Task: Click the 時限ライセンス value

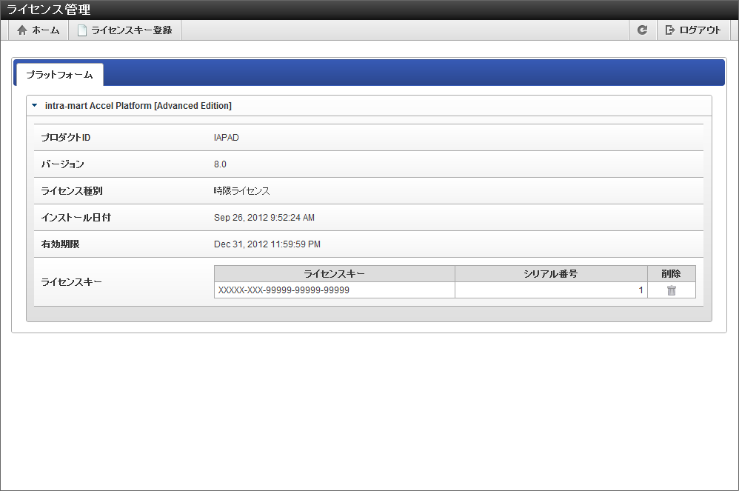Action: pyautogui.click(x=241, y=191)
